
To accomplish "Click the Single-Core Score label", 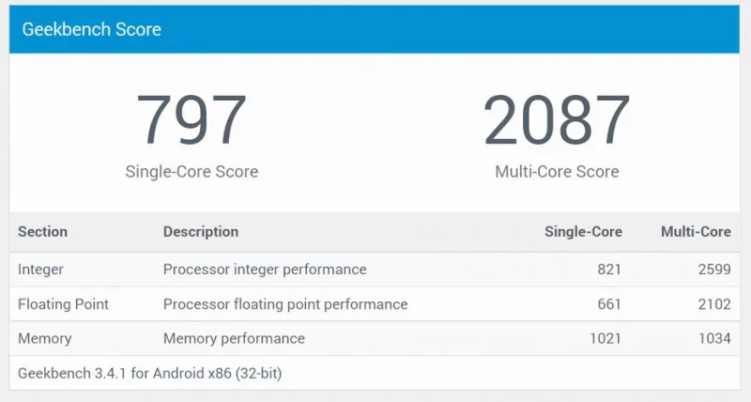I will click(192, 172).
